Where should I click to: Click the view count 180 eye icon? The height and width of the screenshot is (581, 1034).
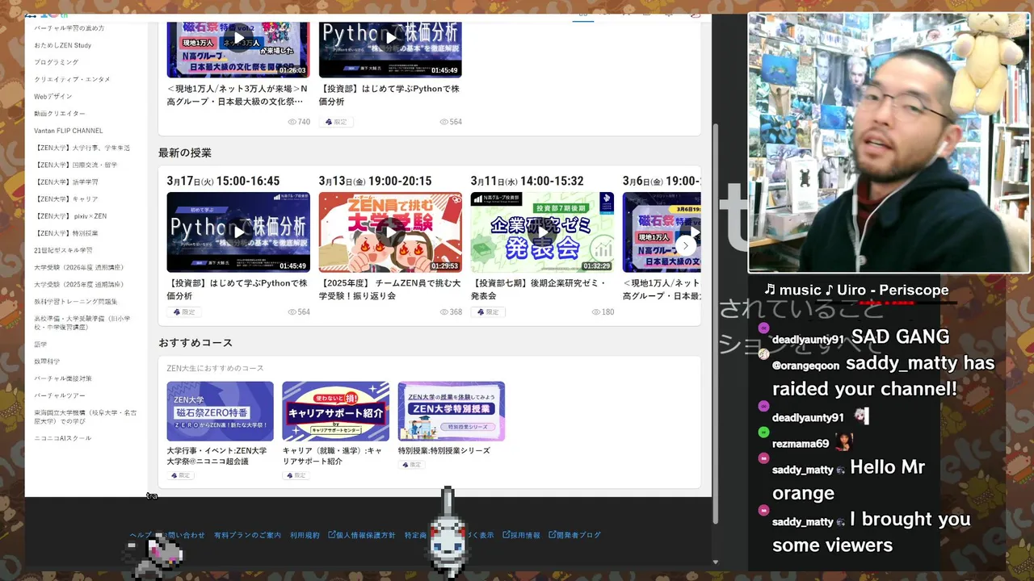tap(596, 312)
